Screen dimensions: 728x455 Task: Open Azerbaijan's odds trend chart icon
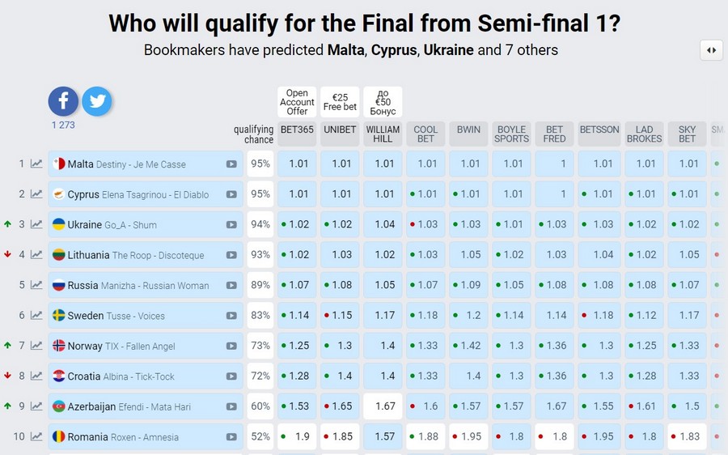tap(36, 406)
